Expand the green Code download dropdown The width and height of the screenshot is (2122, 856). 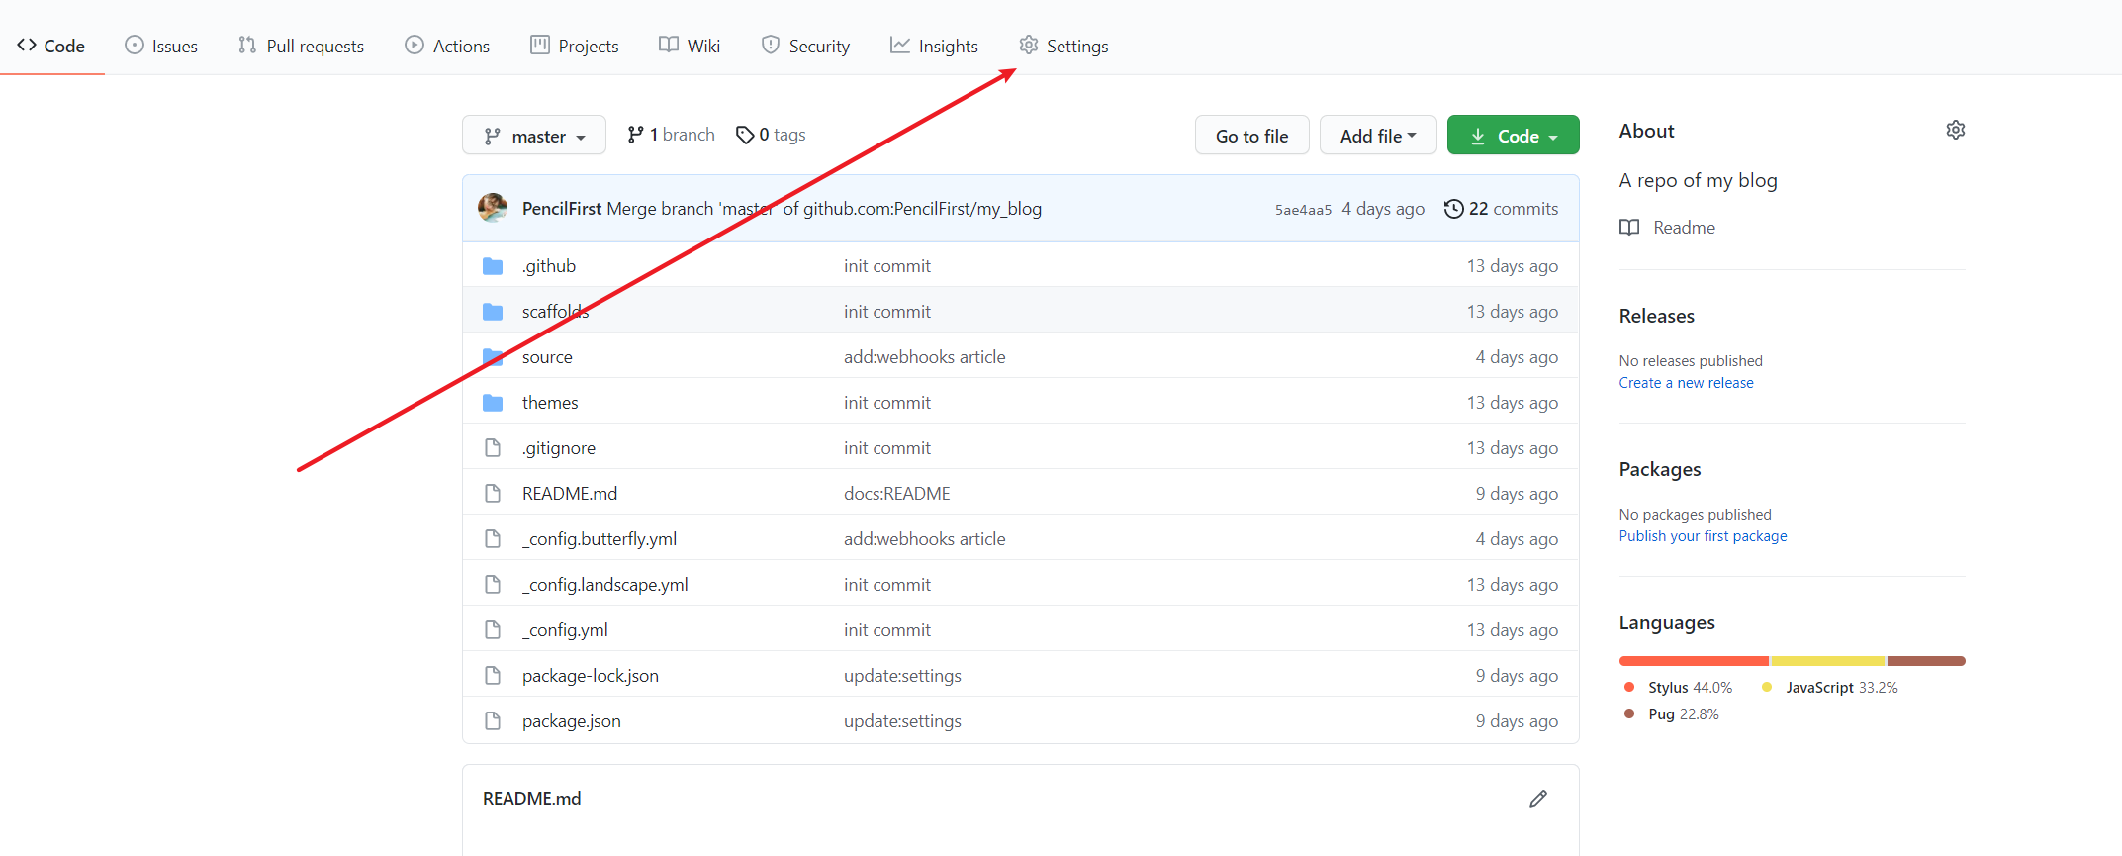[1513, 136]
